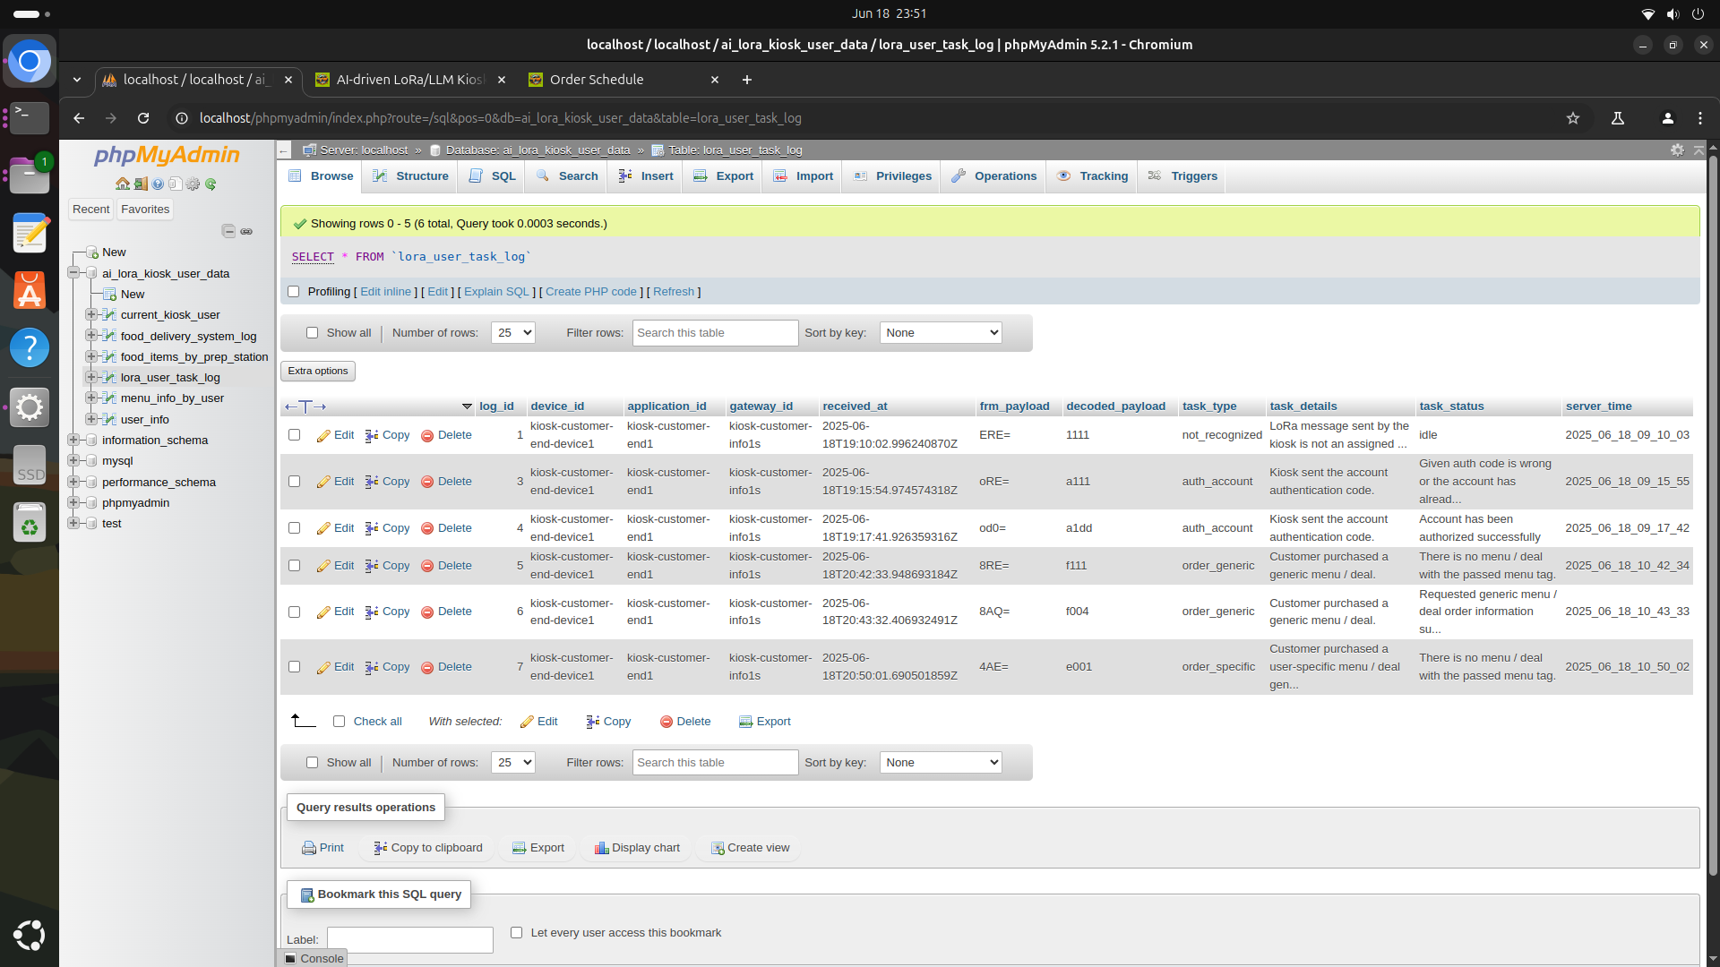
Task: Click the Log out door icon
Action: tap(141, 184)
